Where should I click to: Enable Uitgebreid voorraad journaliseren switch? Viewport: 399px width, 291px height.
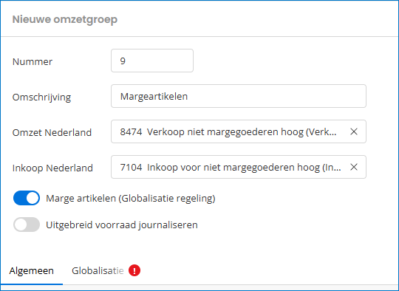[x=27, y=225]
